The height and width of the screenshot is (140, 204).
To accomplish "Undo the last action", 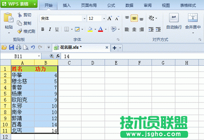I will tap(33, 47).
